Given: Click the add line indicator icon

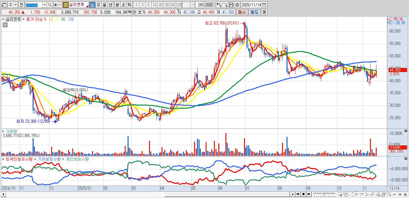Looking at the screenshot, I should point(225,5).
